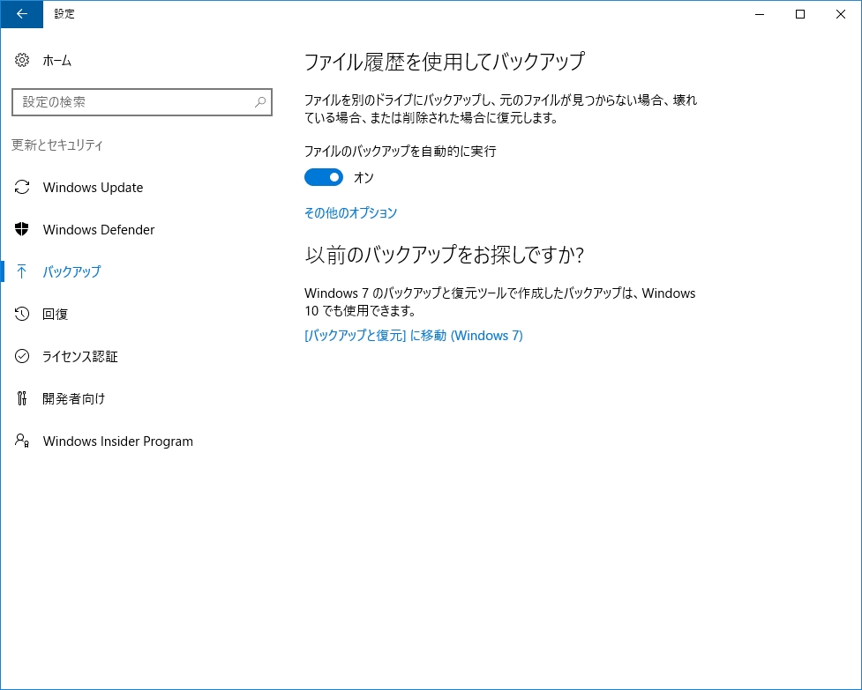Click the Windows Insider Program person icon
This screenshot has height=690, width=862.
[x=21, y=441]
